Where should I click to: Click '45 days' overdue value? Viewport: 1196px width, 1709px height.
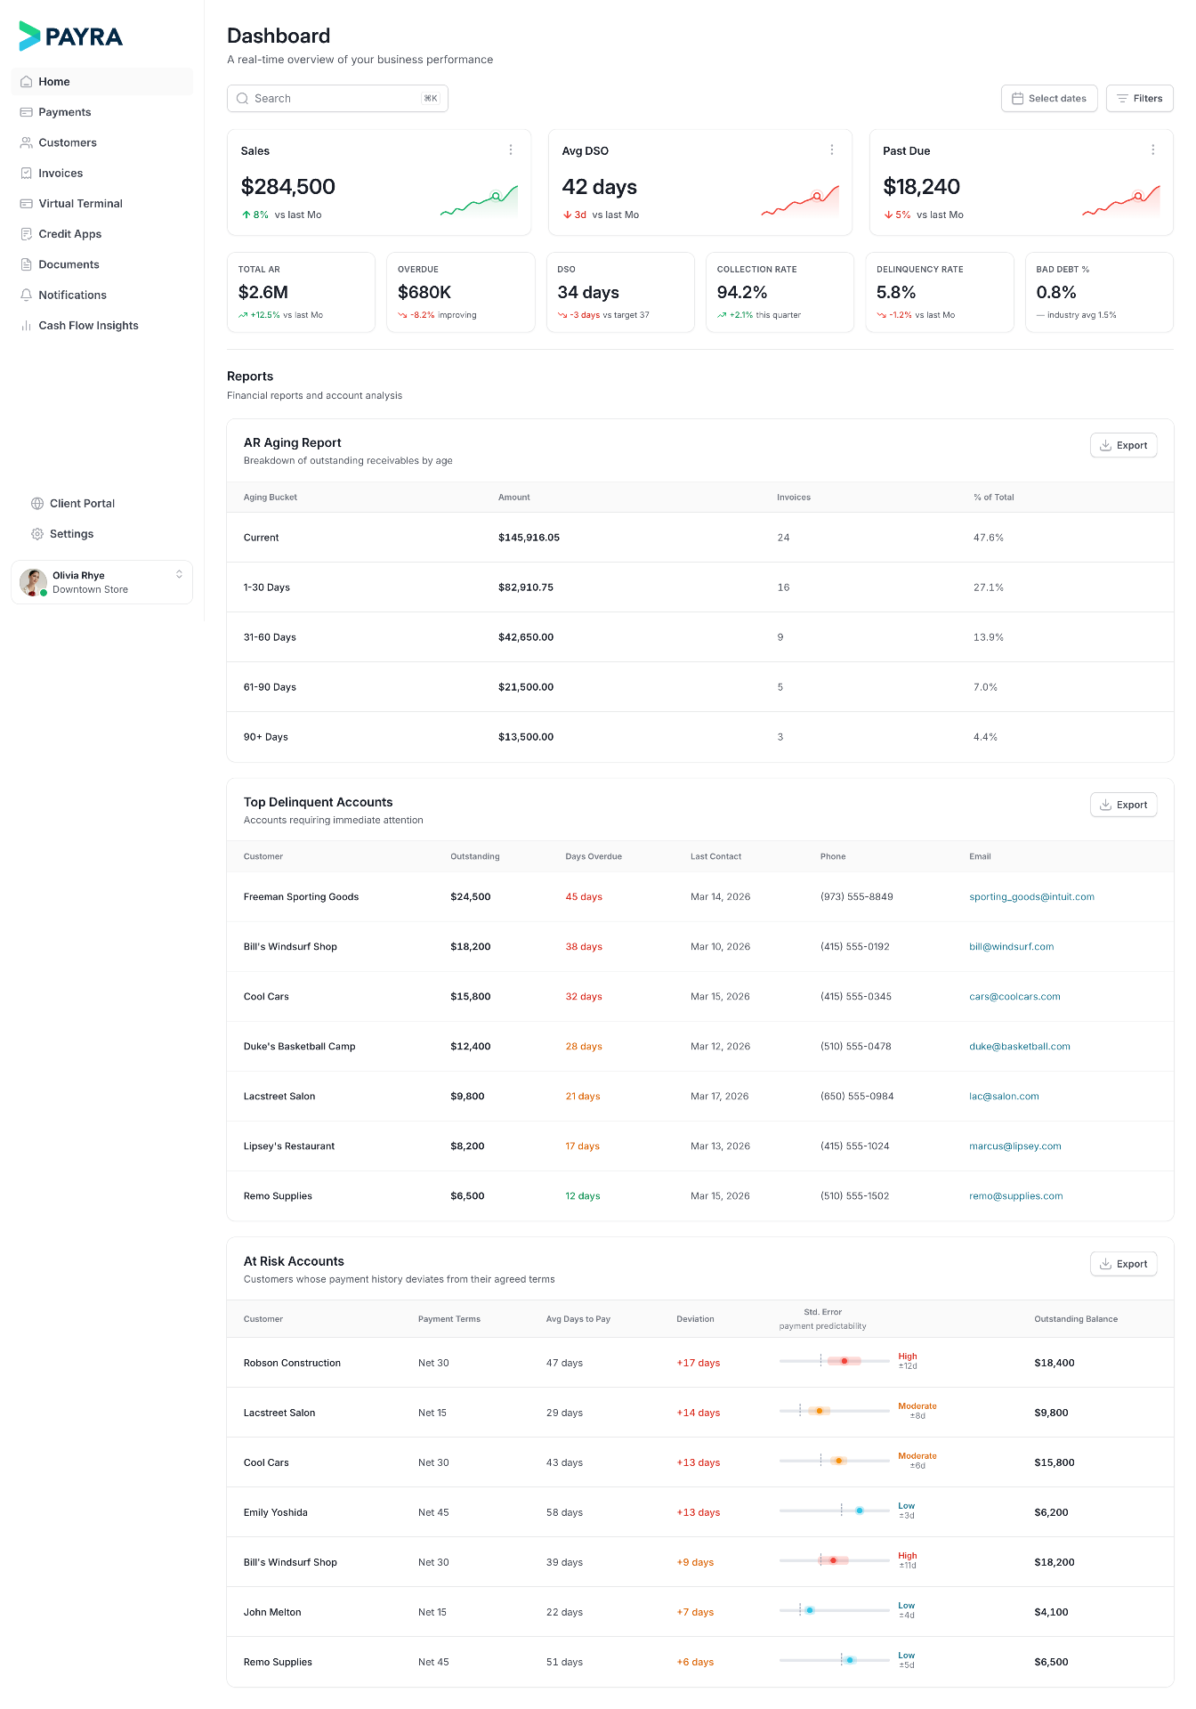click(584, 897)
